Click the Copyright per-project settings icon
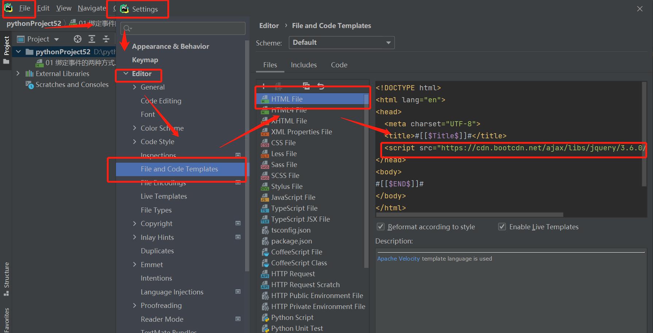Screen dimensions: 653x333 (x=238, y=223)
